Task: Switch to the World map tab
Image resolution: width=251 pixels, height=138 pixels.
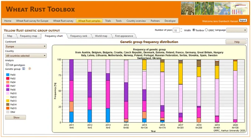Action: 101,36
